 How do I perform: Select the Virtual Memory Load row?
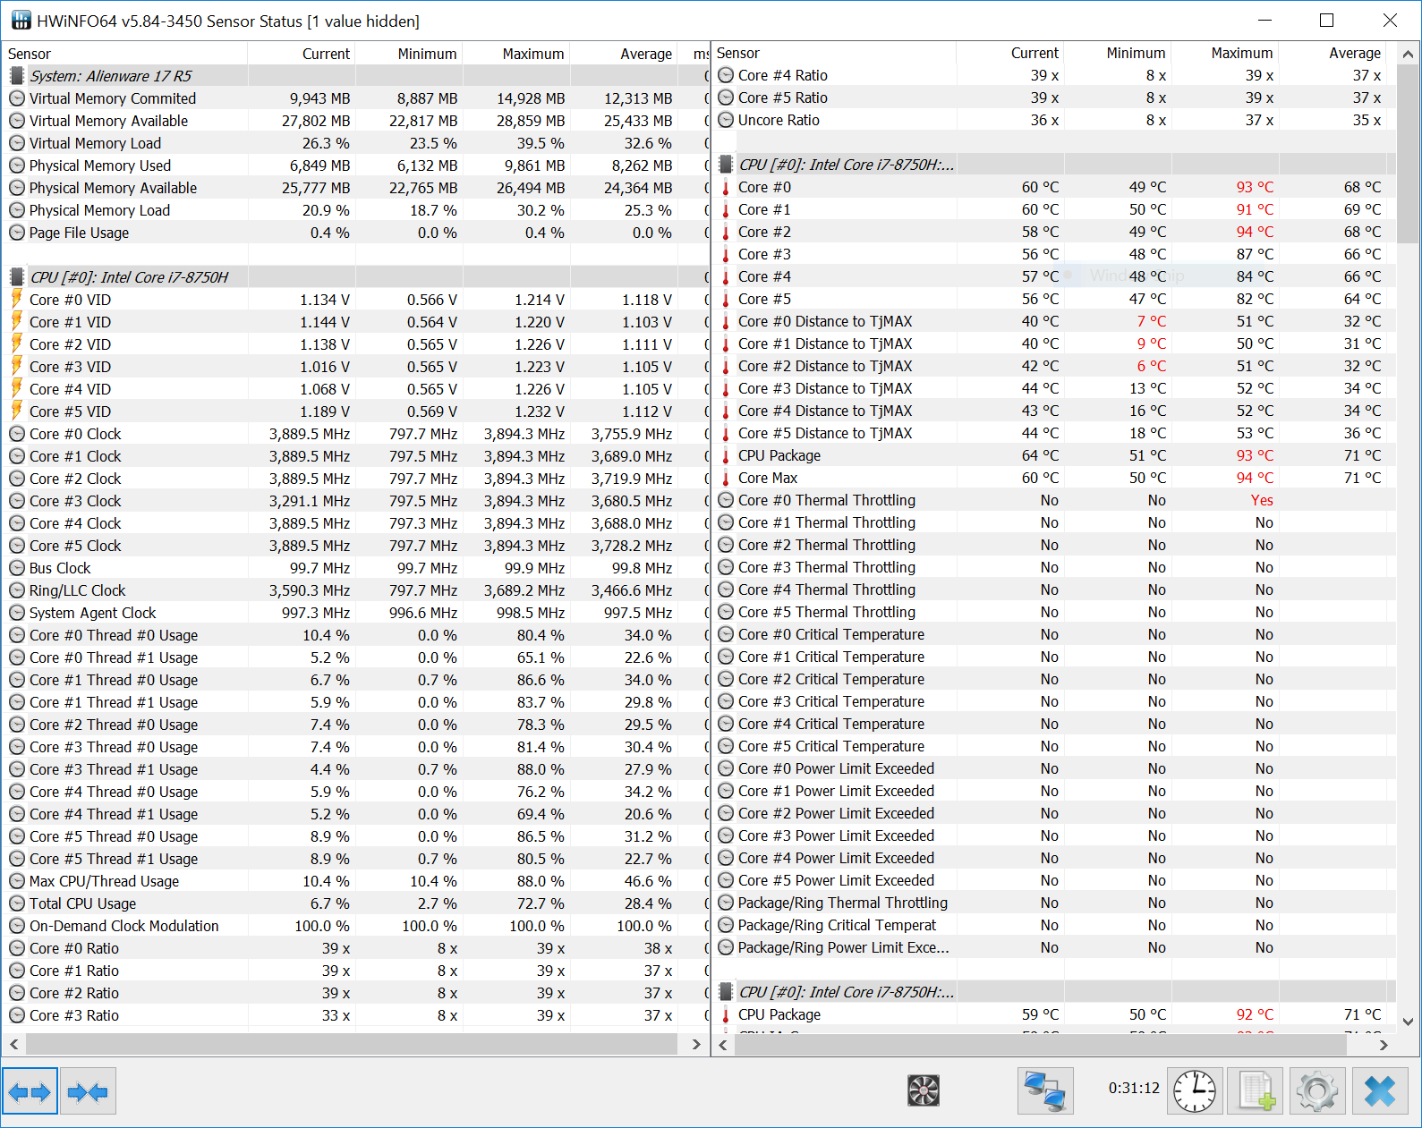[357, 143]
